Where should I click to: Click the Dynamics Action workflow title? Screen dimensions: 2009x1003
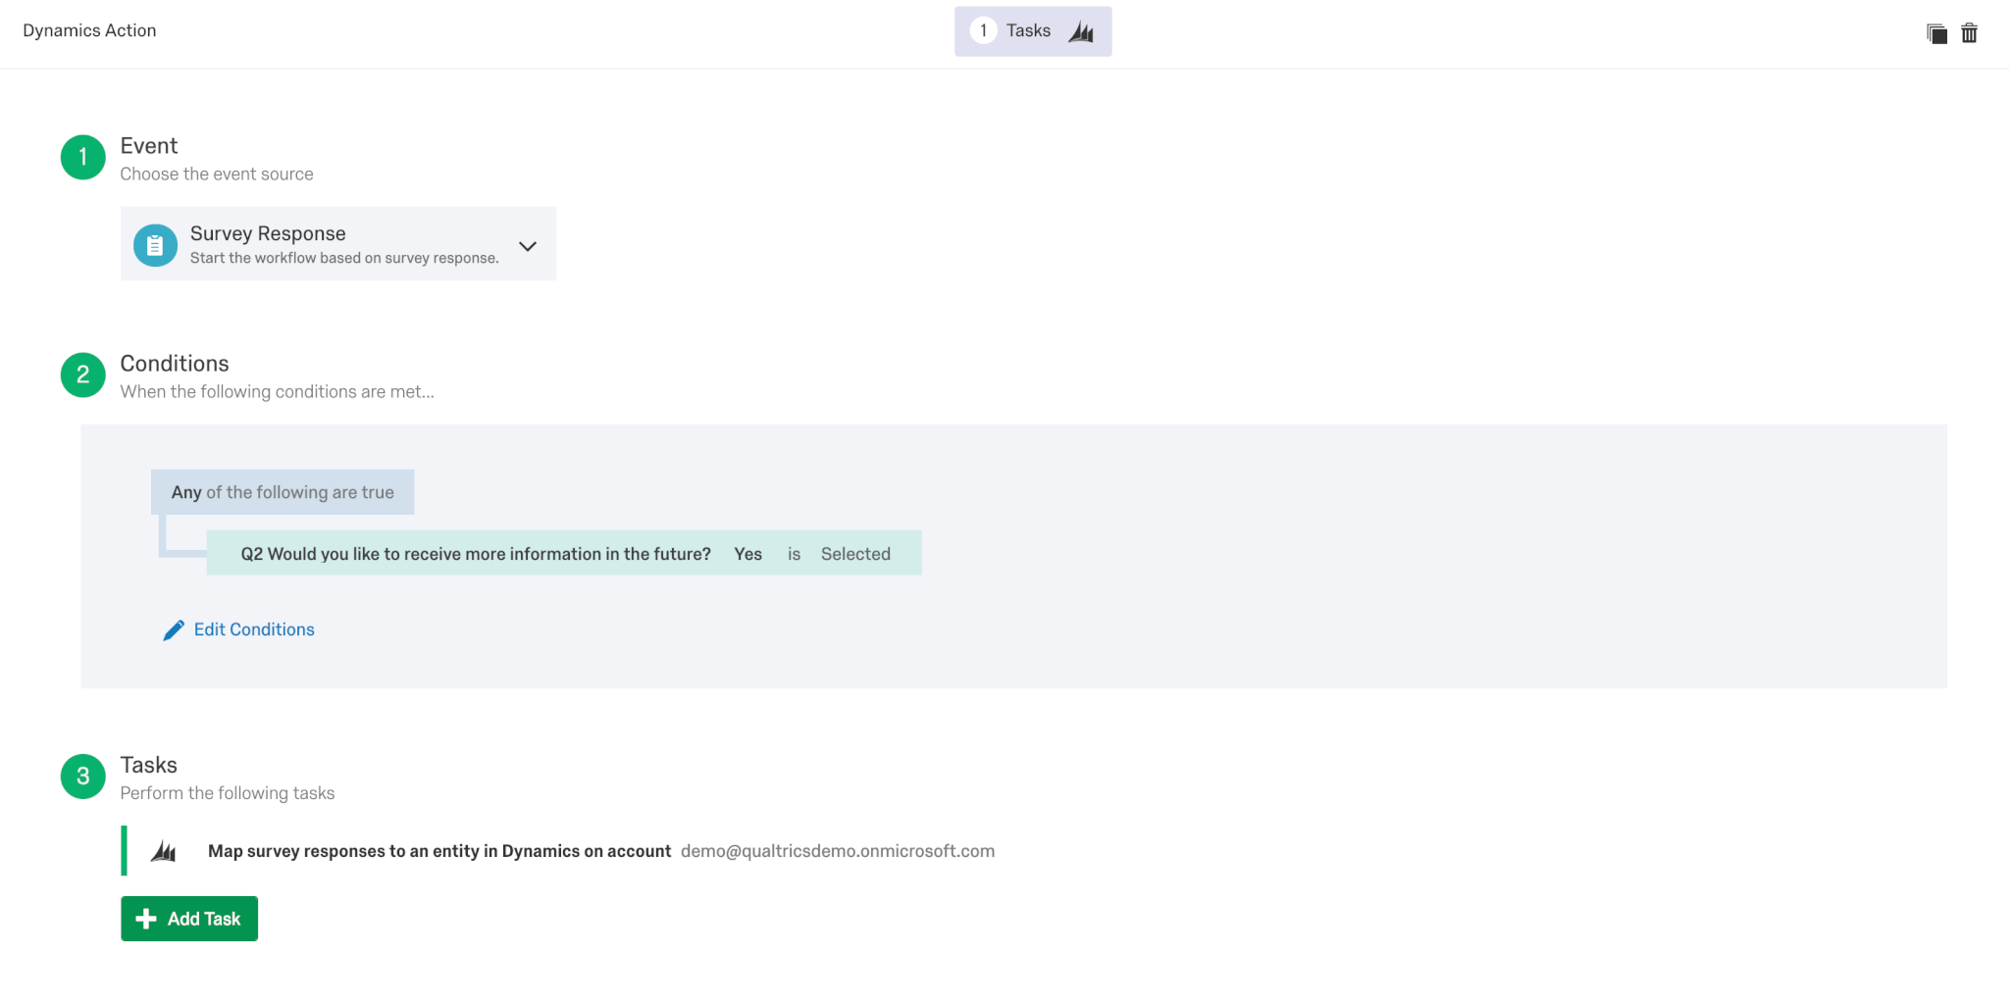[89, 30]
